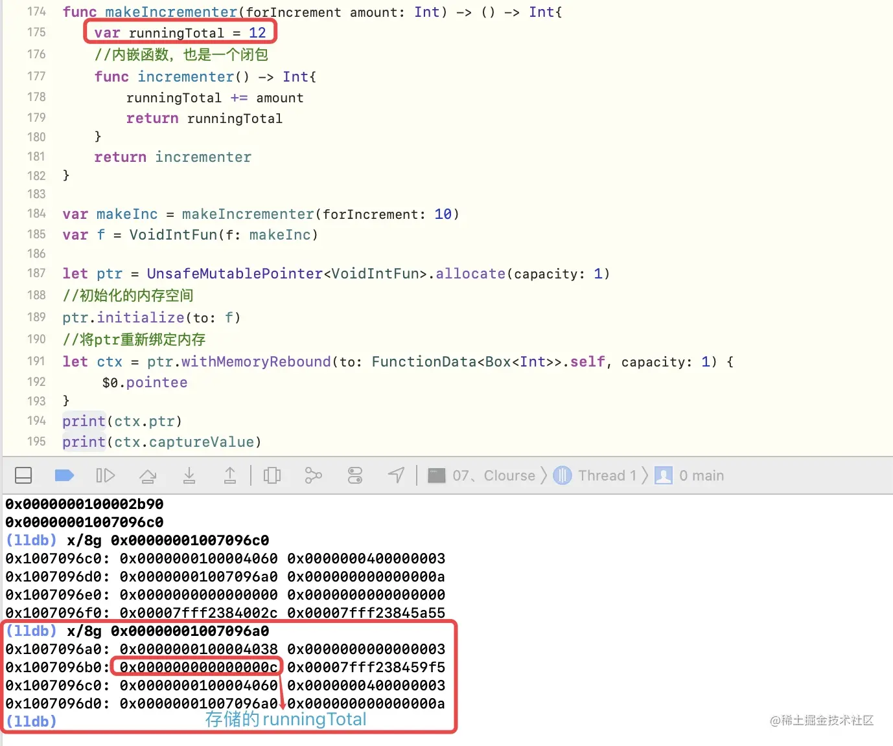
Task: Click console output '0x0000000100002b90'
Action: pyautogui.click(x=84, y=504)
